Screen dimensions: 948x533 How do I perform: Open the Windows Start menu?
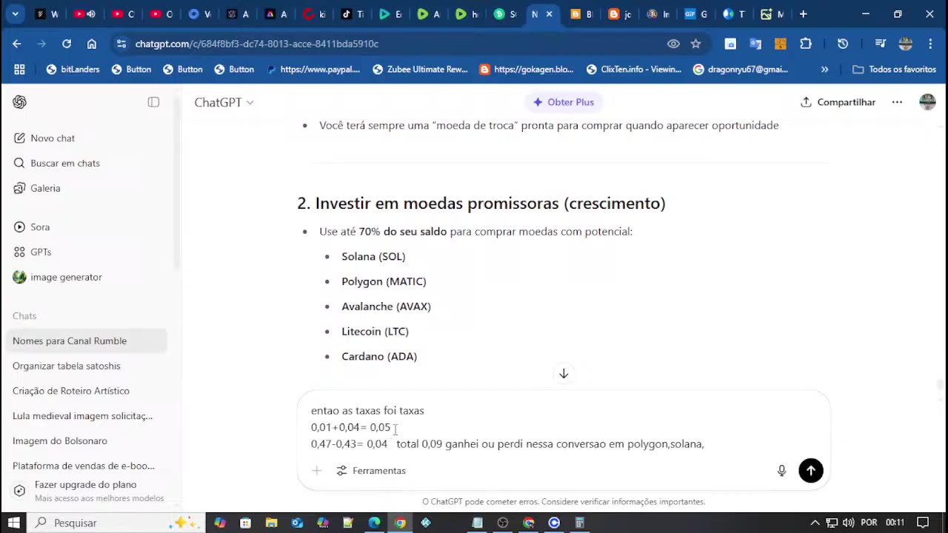tap(13, 523)
